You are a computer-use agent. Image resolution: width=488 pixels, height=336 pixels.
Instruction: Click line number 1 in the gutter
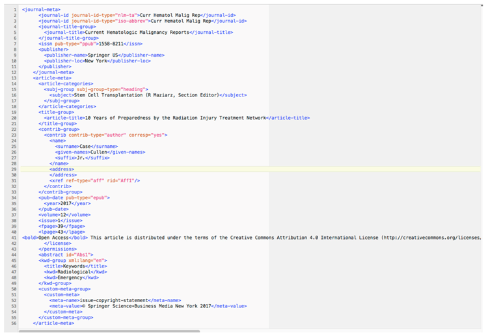pos(15,10)
